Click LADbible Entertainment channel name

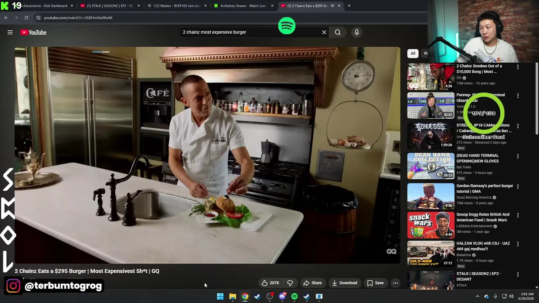474,226
